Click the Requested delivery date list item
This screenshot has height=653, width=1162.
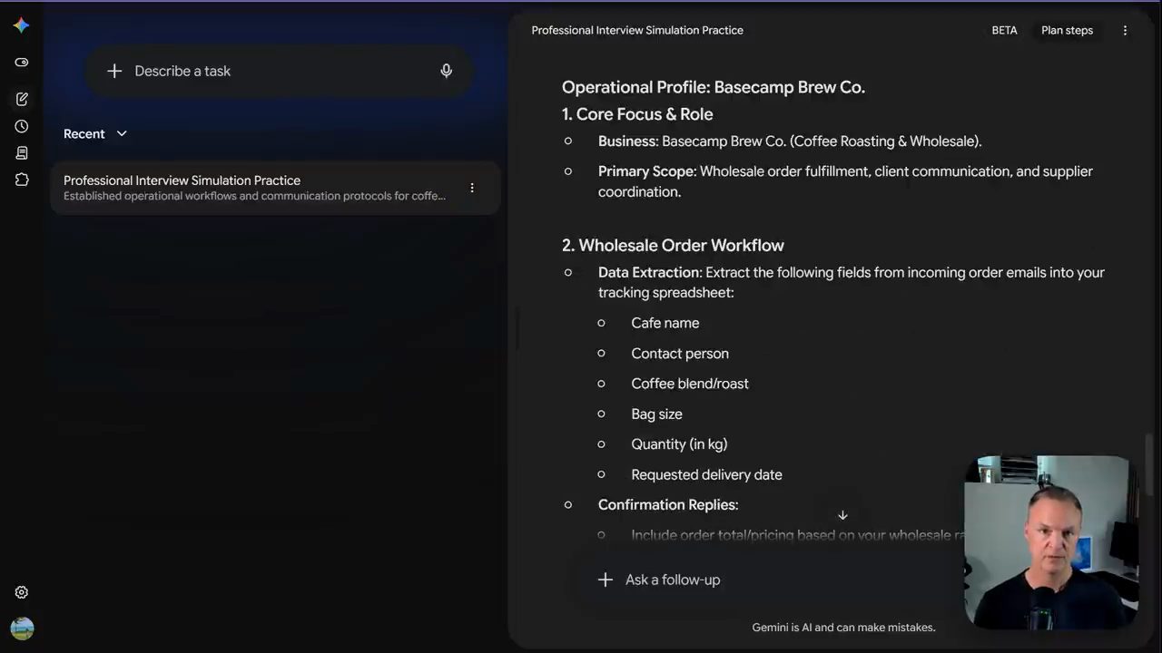pos(706,474)
